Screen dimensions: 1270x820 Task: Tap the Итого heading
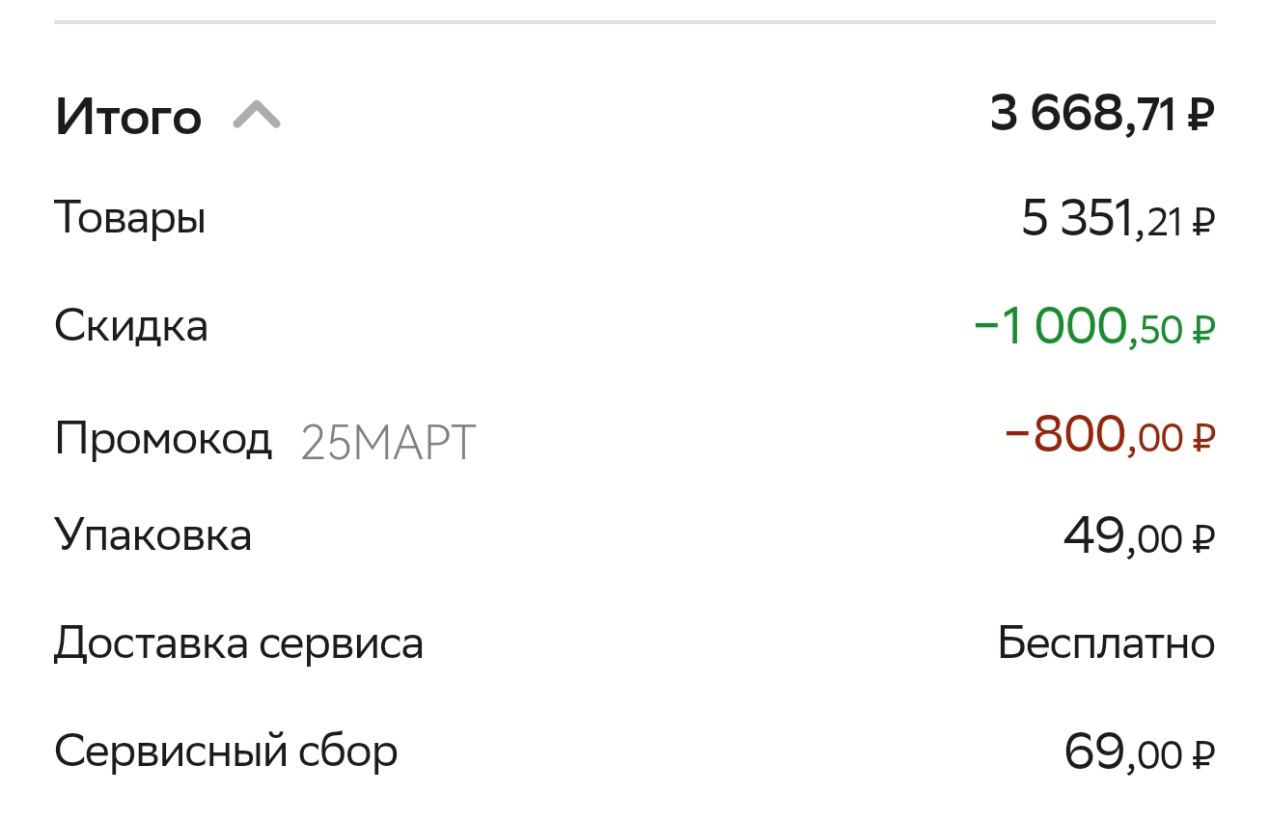pos(128,118)
